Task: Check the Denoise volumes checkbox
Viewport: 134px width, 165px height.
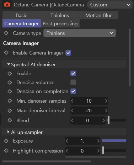Action: tap(73, 82)
